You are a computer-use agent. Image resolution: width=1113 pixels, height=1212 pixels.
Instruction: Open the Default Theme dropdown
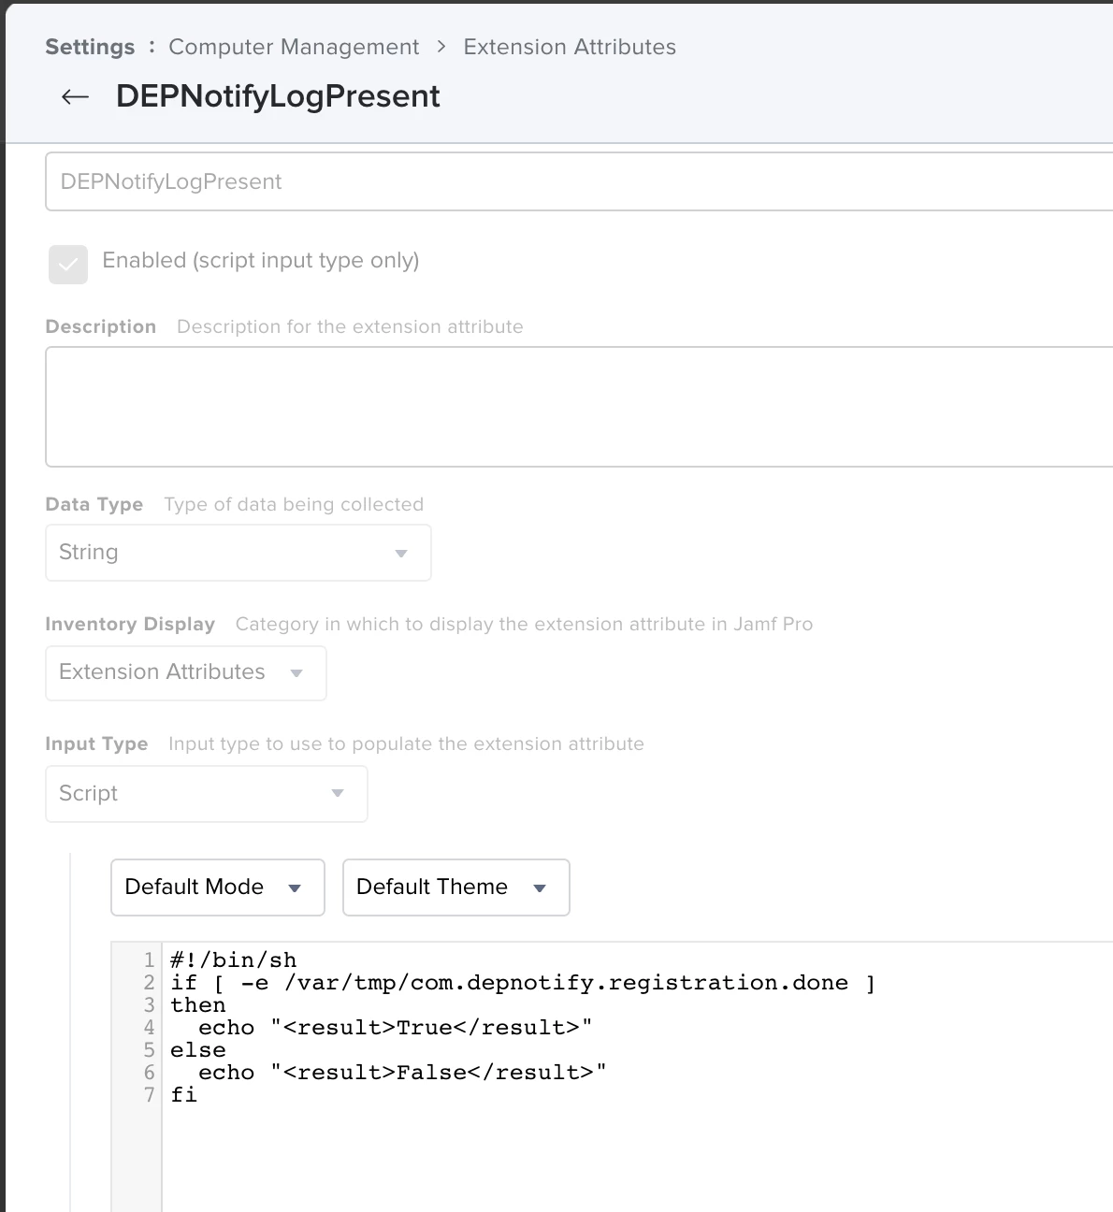(x=456, y=887)
